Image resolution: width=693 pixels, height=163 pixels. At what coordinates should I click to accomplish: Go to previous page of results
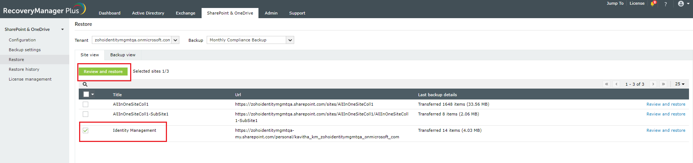616,84
